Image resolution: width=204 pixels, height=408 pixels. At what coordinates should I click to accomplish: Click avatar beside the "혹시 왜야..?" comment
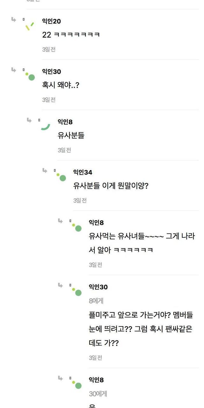(x=30, y=76)
